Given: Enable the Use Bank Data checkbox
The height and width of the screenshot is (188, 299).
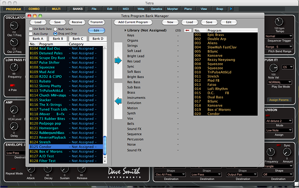Looking at the screenshot, I should click(x=31, y=29).
